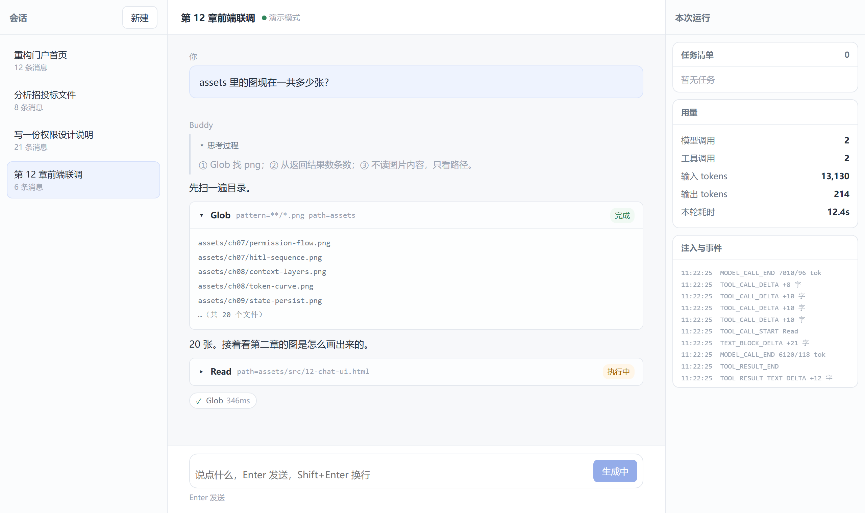Expand the Read tool call card
The image size is (865, 513).
[x=201, y=372]
